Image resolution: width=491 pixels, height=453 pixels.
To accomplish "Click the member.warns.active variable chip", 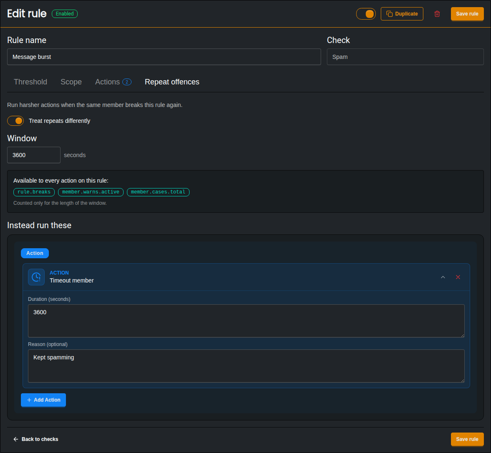I will pyautogui.click(x=91, y=192).
